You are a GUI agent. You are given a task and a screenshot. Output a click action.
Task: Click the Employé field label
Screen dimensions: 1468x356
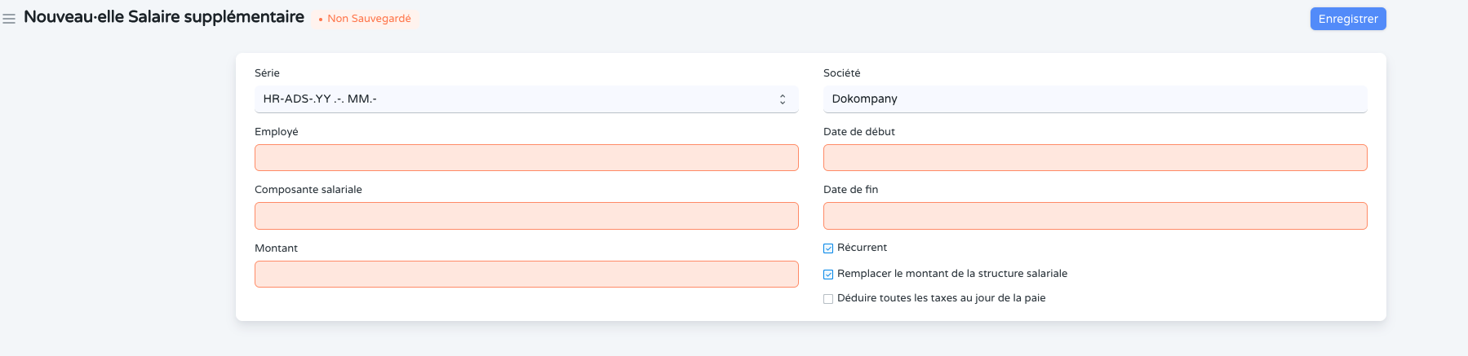(x=277, y=132)
